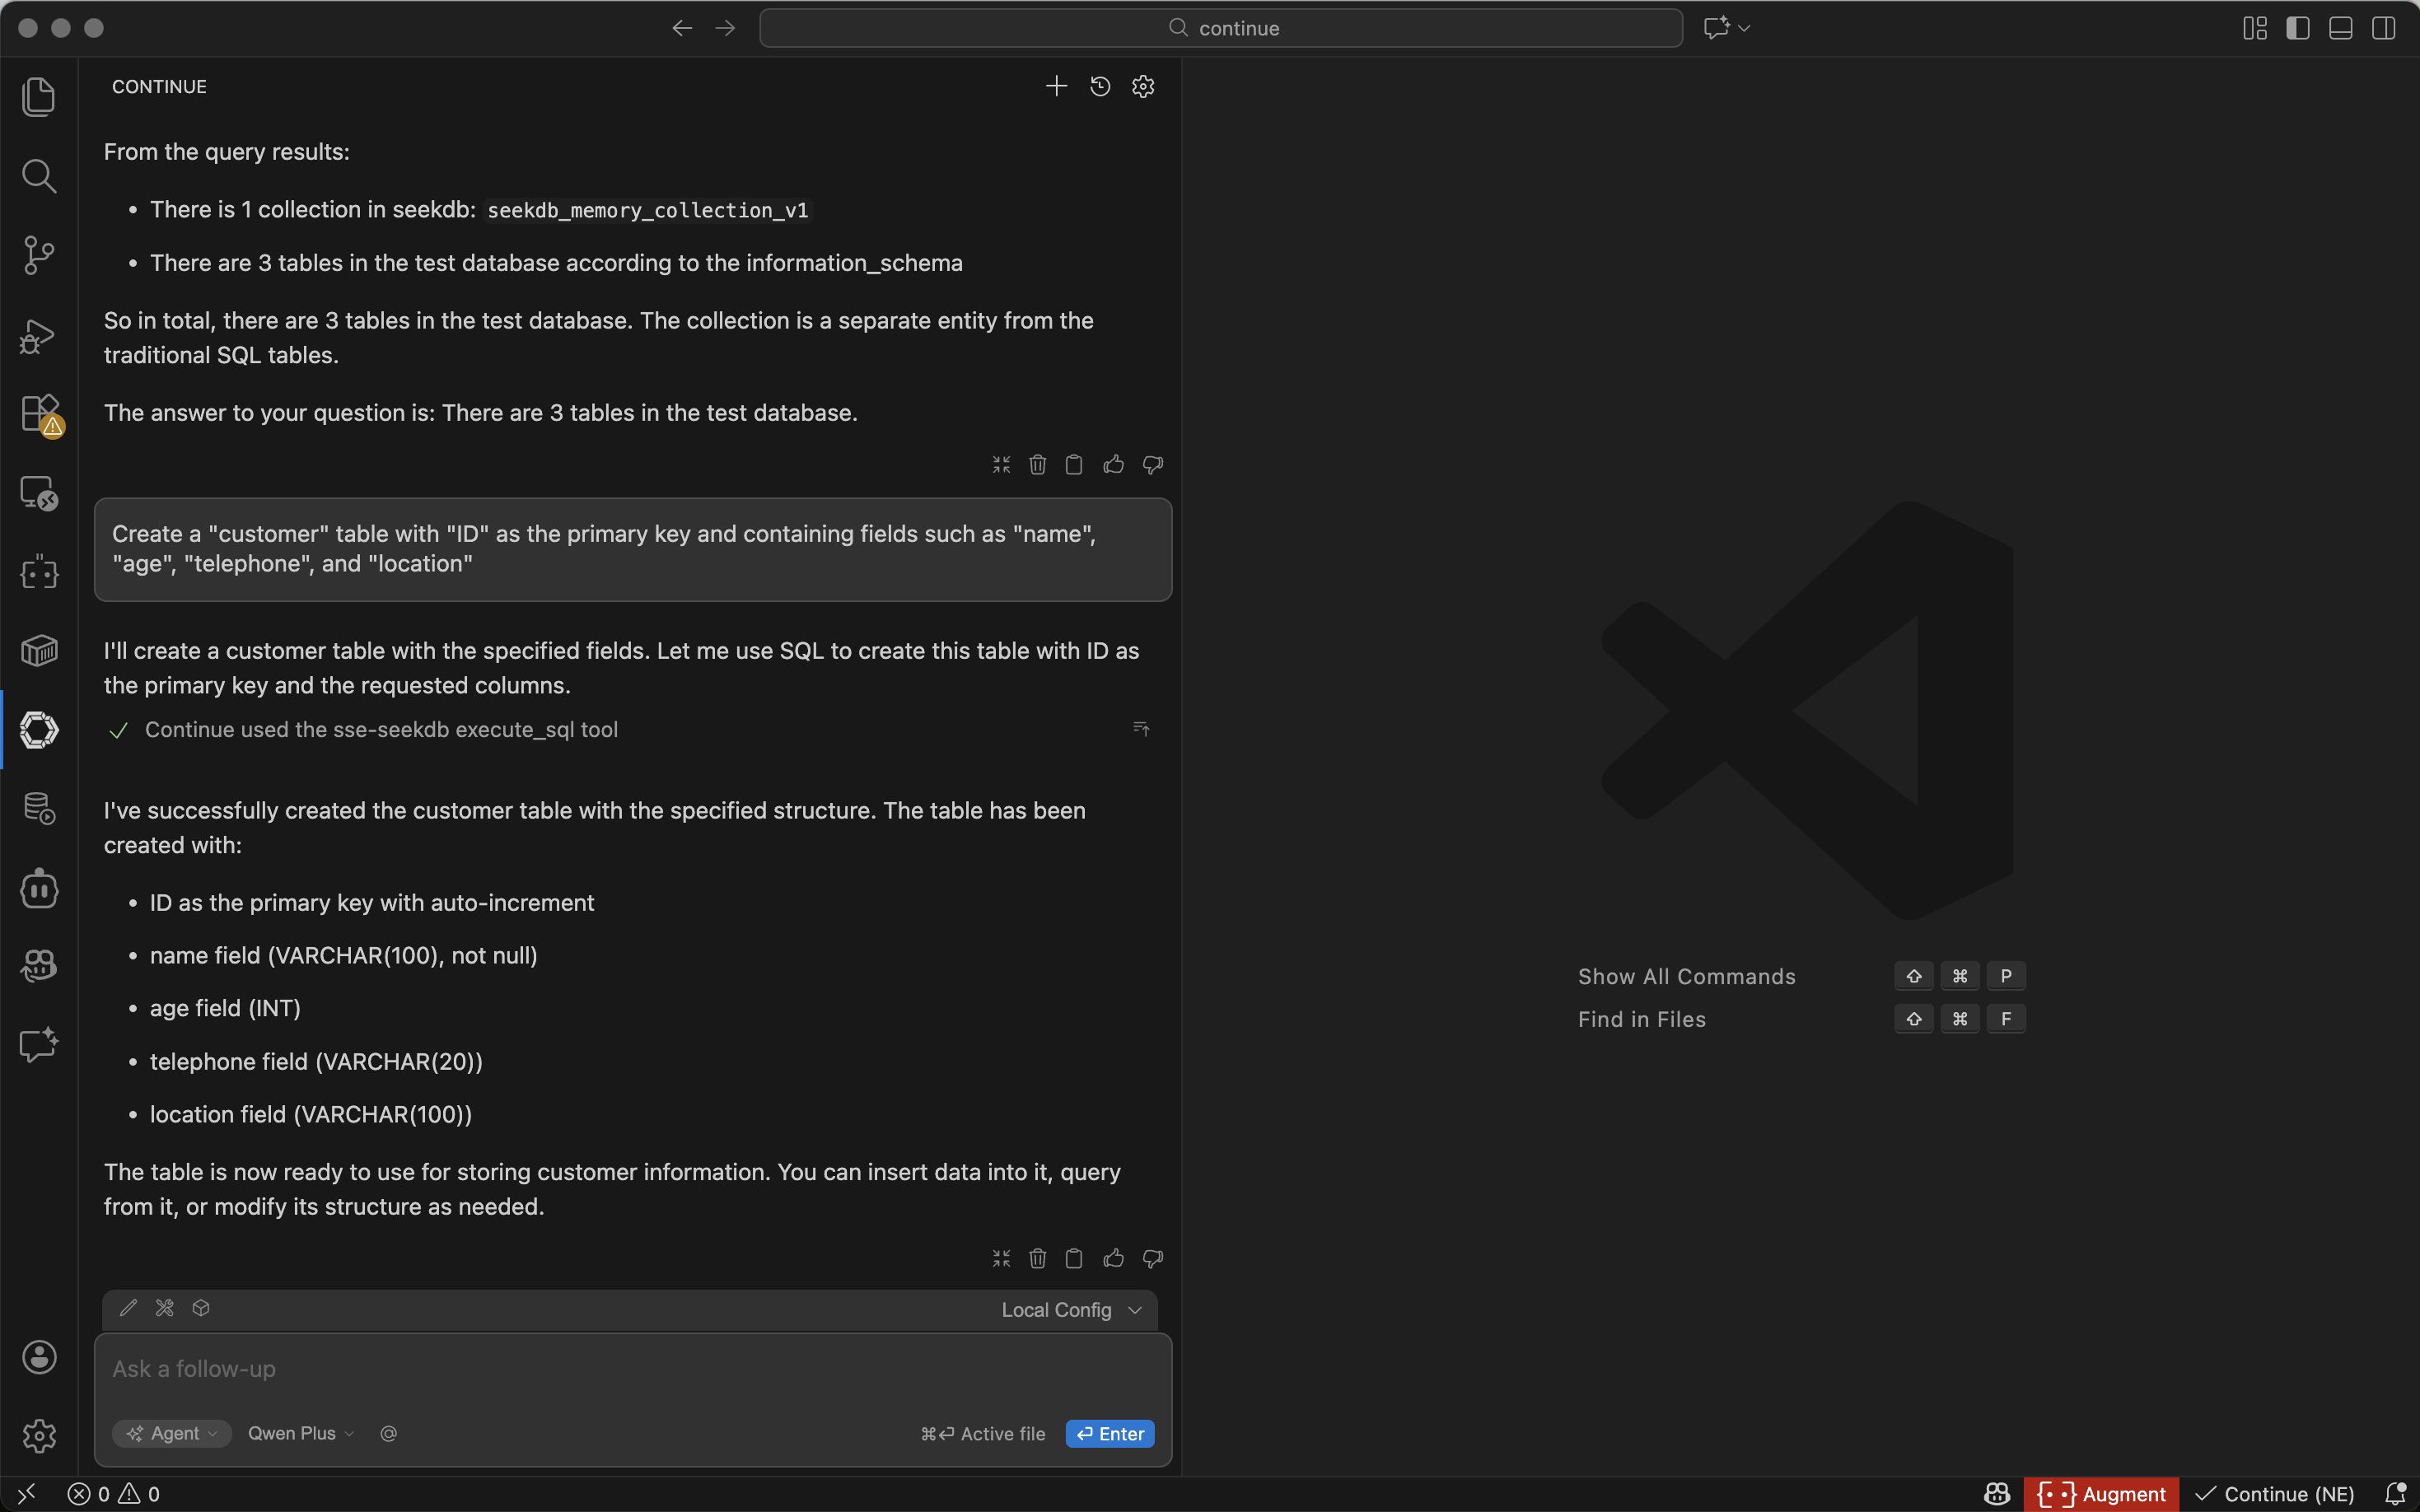
Task: Toggle the bottom panel visibility
Action: pyautogui.click(x=2340, y=28)
